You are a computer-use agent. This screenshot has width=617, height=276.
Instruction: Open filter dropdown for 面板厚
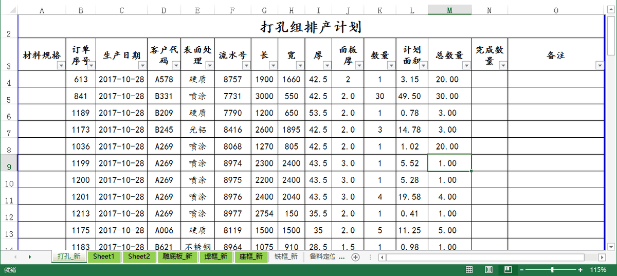pyautogui.click(x=359, y=65)
